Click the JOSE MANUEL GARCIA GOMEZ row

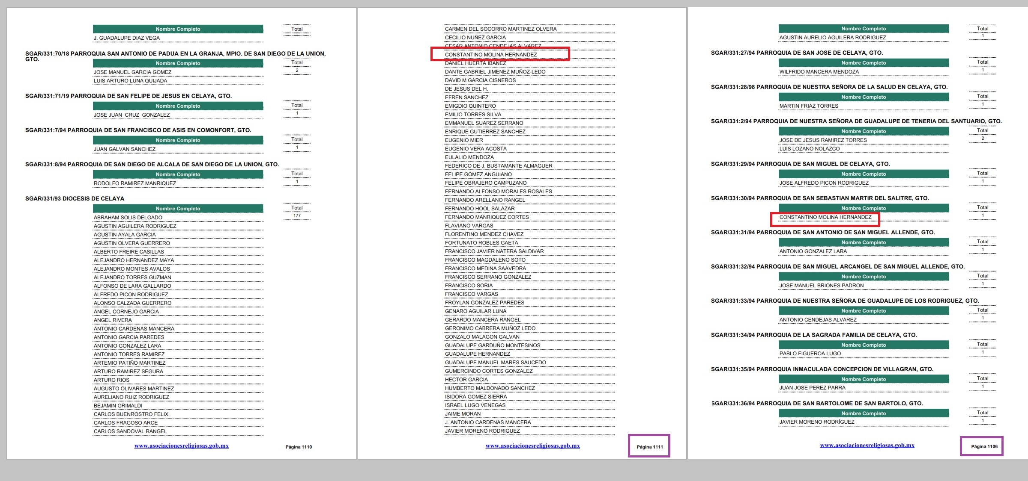pos(178,72)
